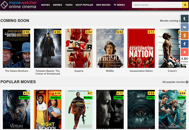Expand the TV Series menu

pyautogui.click(x=119, y=5)
